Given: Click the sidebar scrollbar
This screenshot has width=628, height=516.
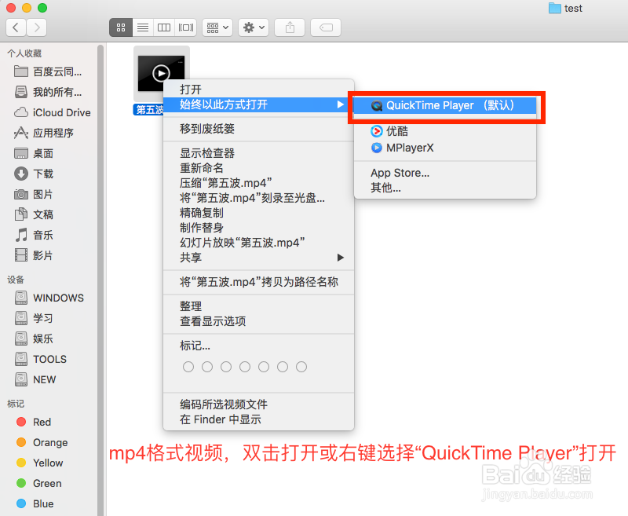Looking at the screenshot, I should pyautogui.click(x=100, y=279).
